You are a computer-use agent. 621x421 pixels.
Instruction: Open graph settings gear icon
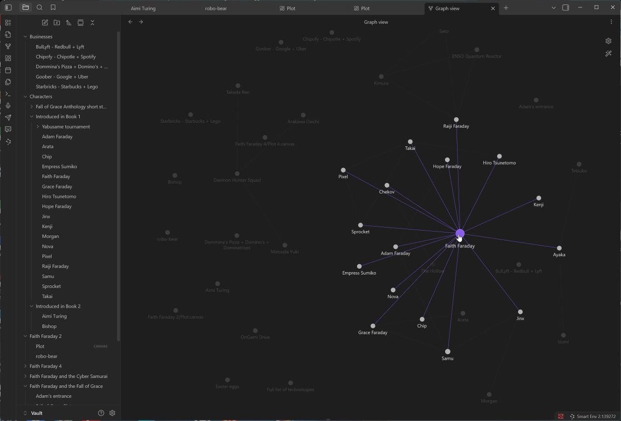(609, 41)
